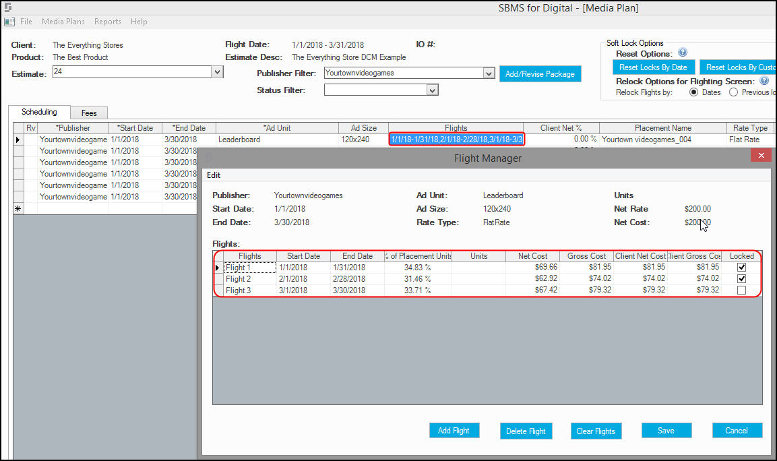
Task: Click the menu bar document icon beside File
Action: coord(9,22)
